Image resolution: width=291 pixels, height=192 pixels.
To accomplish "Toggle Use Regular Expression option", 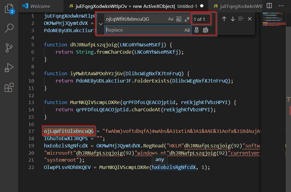I will point(187,19).
